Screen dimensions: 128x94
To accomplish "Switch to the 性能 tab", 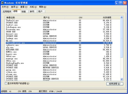I will 25,11.
